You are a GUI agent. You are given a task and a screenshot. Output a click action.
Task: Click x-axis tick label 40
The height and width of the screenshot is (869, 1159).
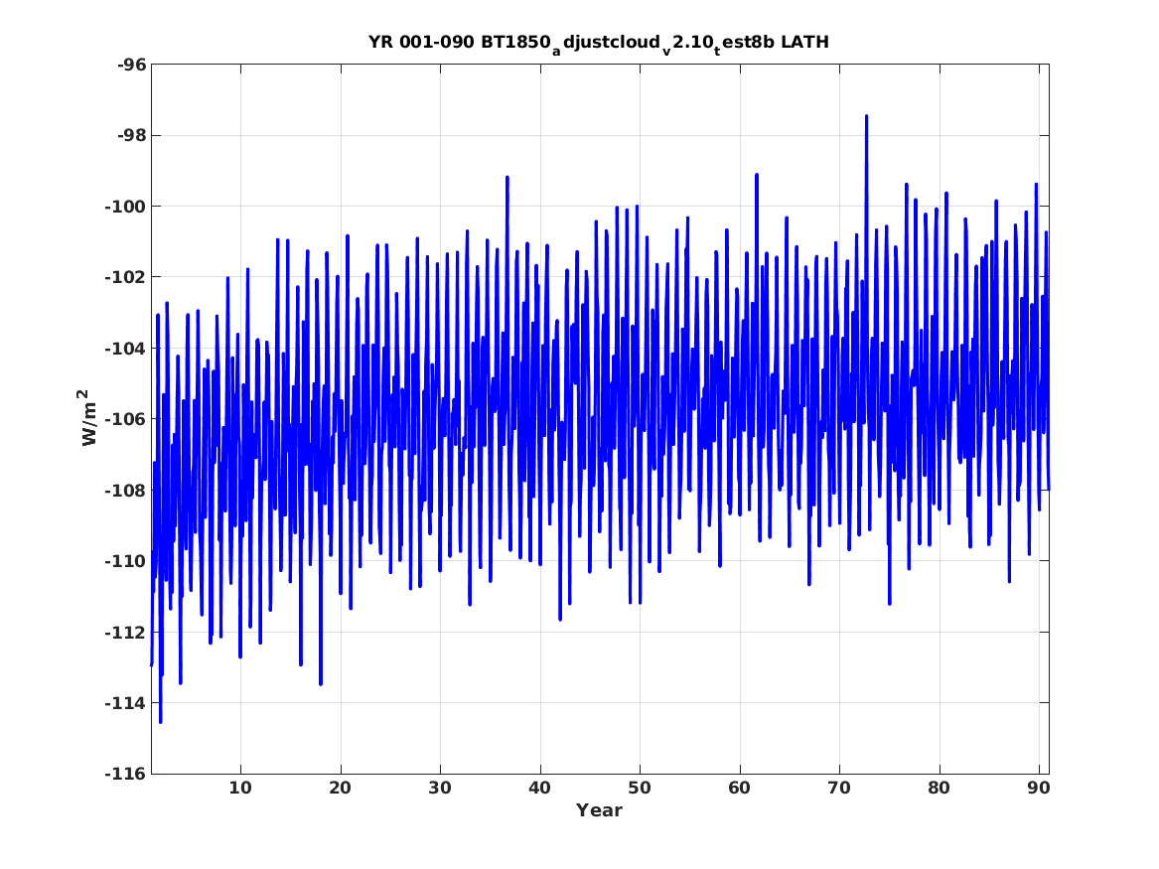coord(539,788)
